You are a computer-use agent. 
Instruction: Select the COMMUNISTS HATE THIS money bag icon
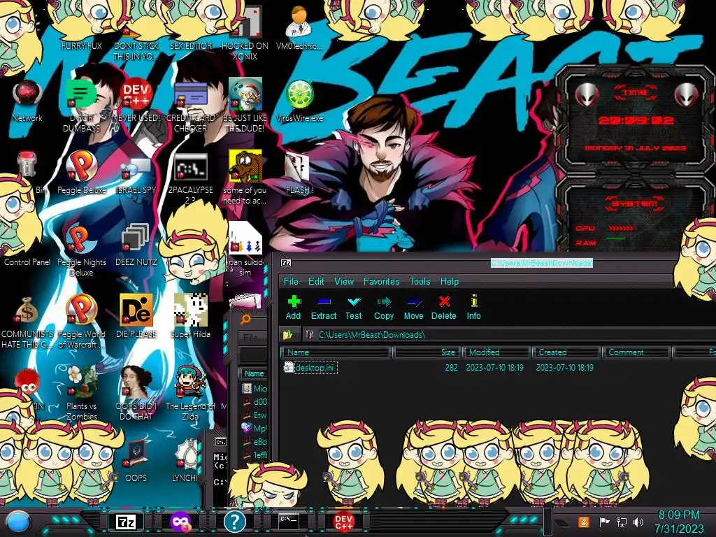27,322
